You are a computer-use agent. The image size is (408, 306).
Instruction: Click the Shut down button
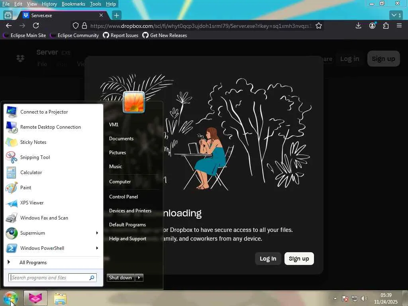120,278
